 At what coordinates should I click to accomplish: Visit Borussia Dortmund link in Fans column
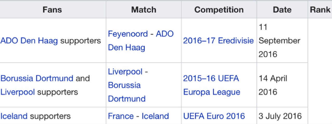(x=37, y=78)
